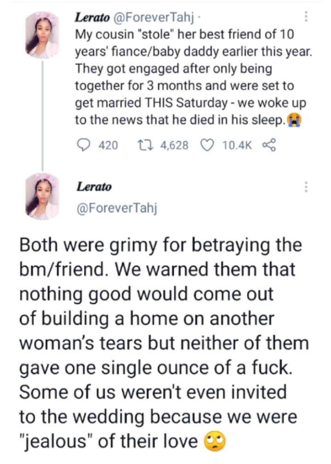Click the @ForeverTahj handle in top tweet header
Viewport: 331px width, 464px height.
[141, 19]
